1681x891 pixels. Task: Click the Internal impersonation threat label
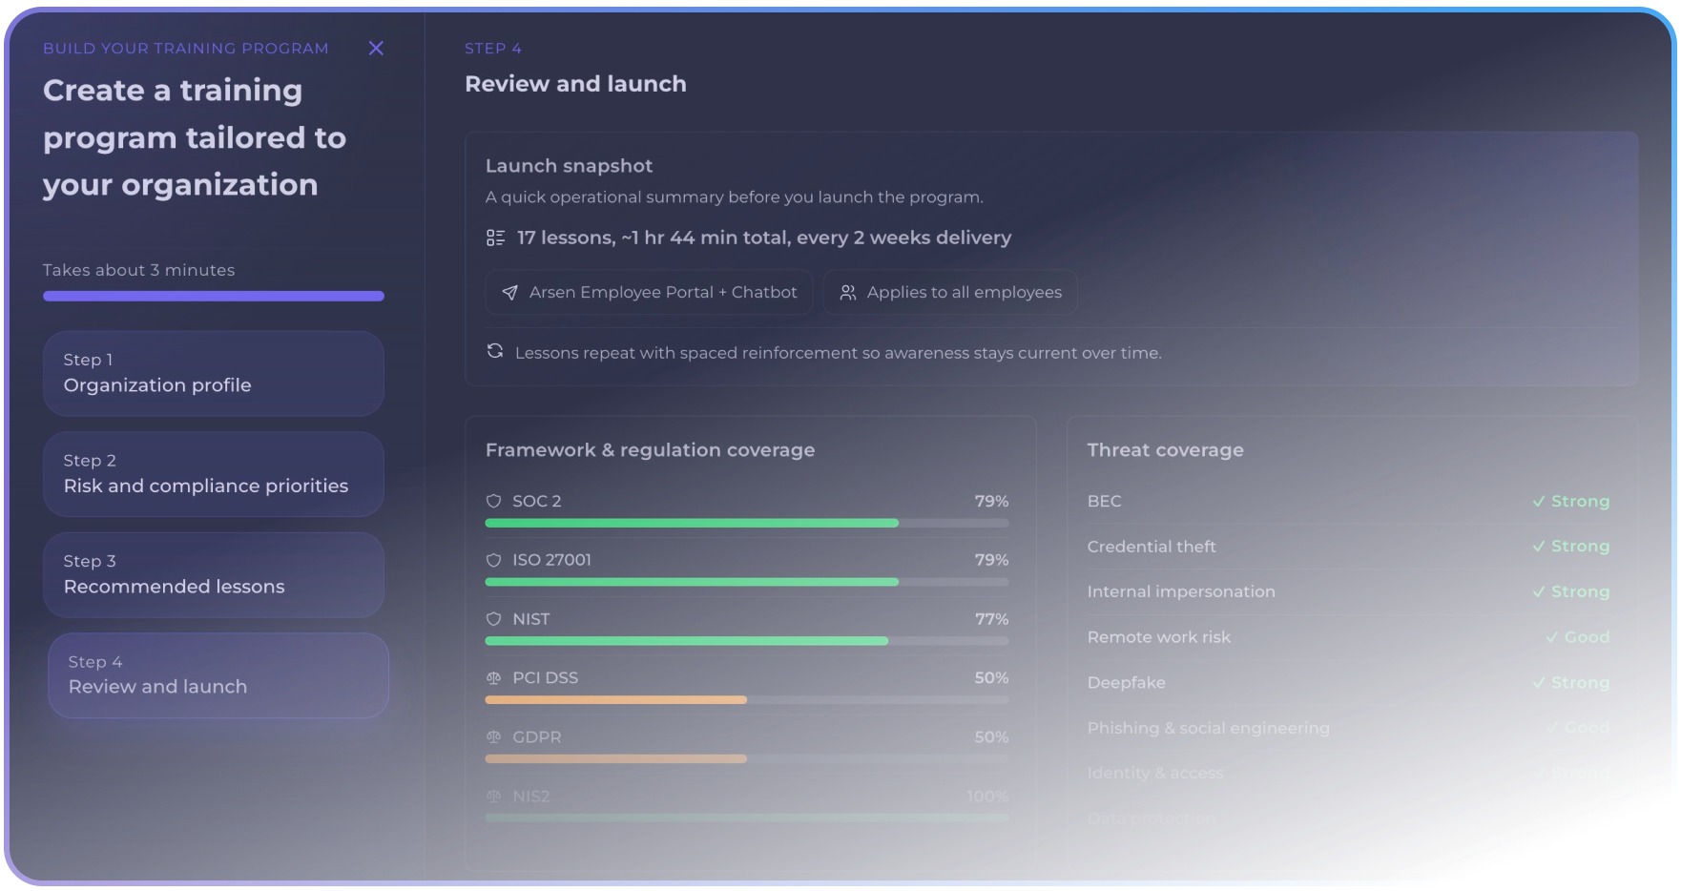coord(1181,591)
